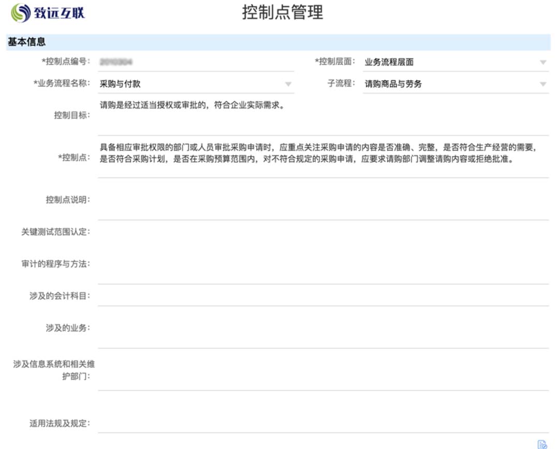Focus the 涉及信息系统和相关维护部门 input field
559x449 pixels.
pyautogui.click(x=323, y=370)
